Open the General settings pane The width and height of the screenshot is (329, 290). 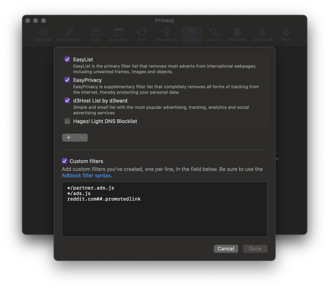coord(43,35)
